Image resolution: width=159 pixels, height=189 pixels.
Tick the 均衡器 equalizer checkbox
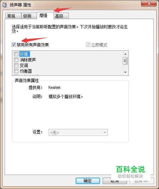pos(16,71)
